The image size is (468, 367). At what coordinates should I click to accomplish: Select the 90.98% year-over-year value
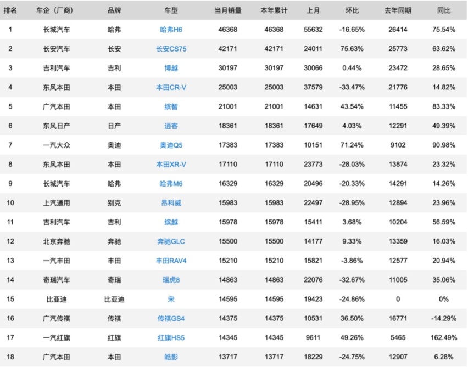click(x=443, y=145)
